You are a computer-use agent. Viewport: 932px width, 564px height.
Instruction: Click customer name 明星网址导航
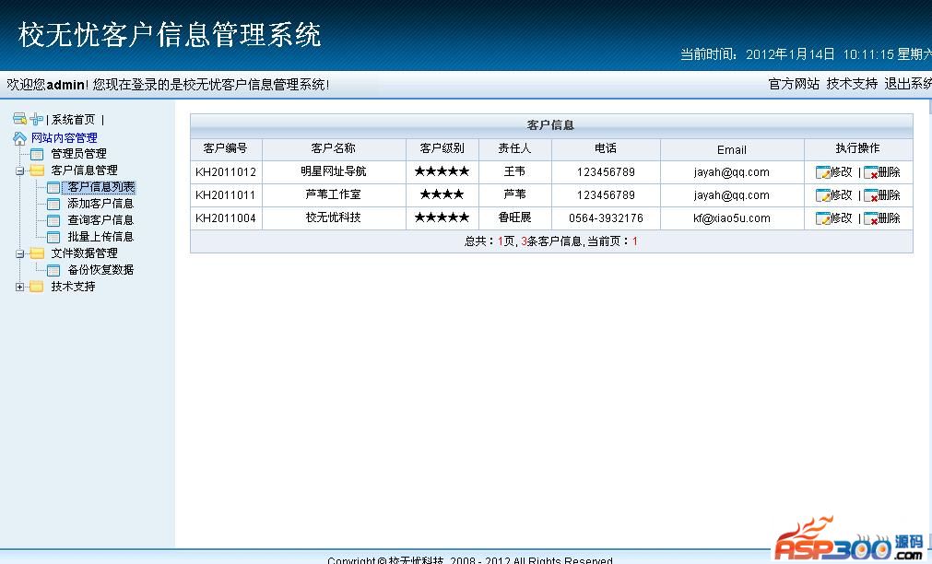[334, 171]
